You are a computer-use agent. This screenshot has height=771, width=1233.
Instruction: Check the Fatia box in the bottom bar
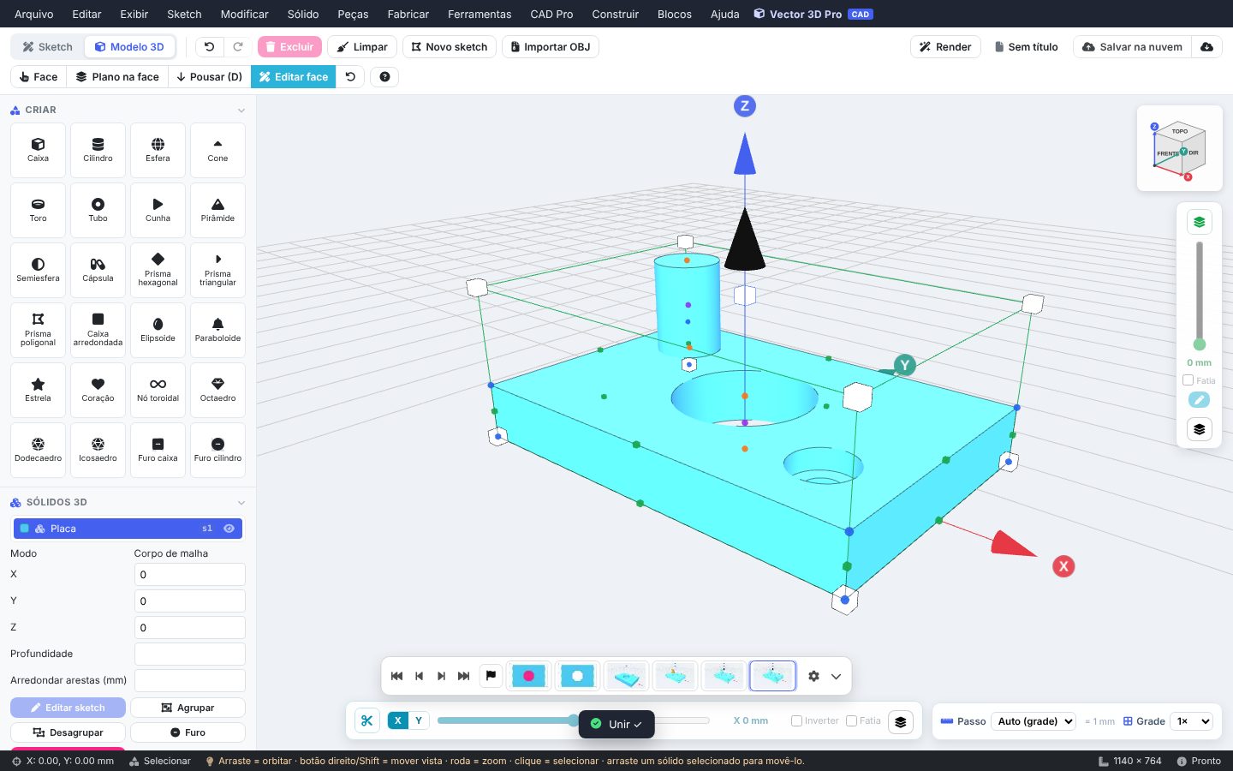pyautogui.click(x=851, y=721)
